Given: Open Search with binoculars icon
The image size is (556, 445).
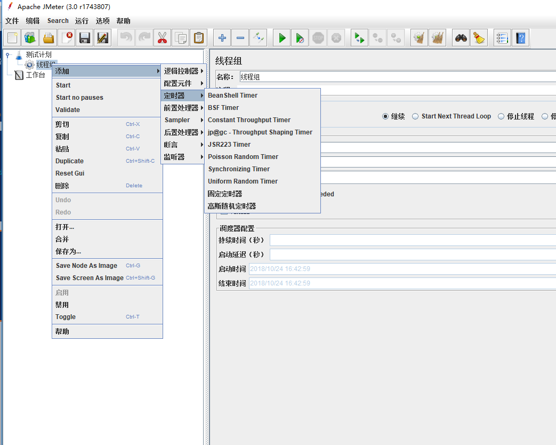Looking at the screenshot, I should pyautogui.click(x=461, y=37).
